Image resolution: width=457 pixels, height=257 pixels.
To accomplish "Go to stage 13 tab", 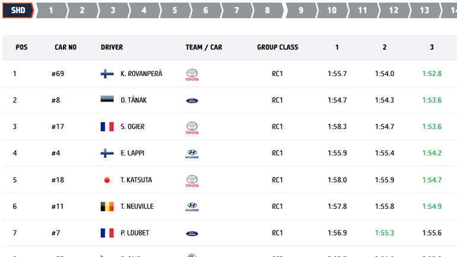I will click(424, 10).
